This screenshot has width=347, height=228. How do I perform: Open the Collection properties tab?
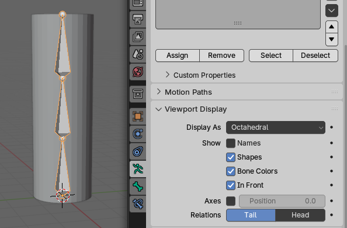tap(138, 94)
